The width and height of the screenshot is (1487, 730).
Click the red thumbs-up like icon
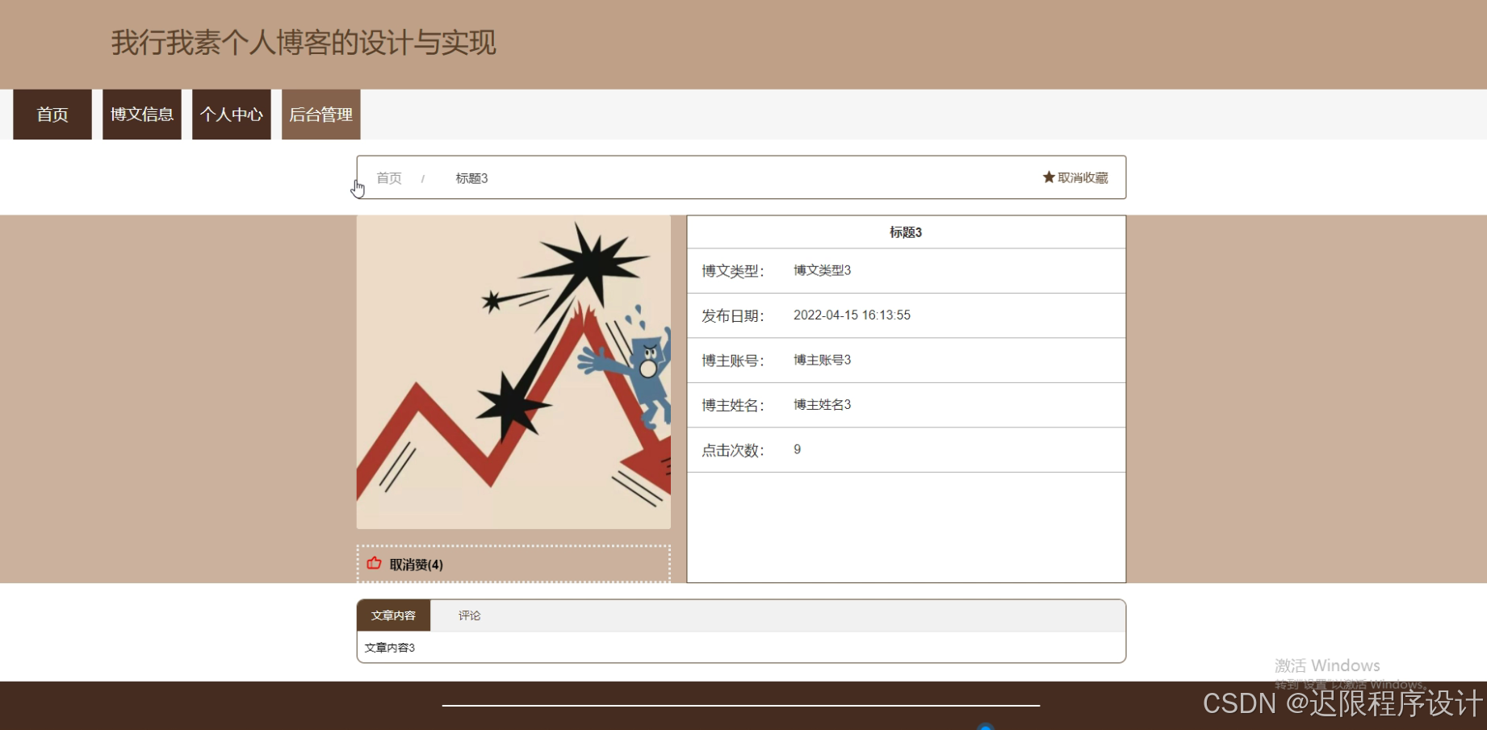(374, 563)
